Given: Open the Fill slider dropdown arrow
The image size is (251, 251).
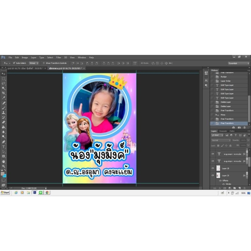Looking at the screenshot, I should pos(248,146).
